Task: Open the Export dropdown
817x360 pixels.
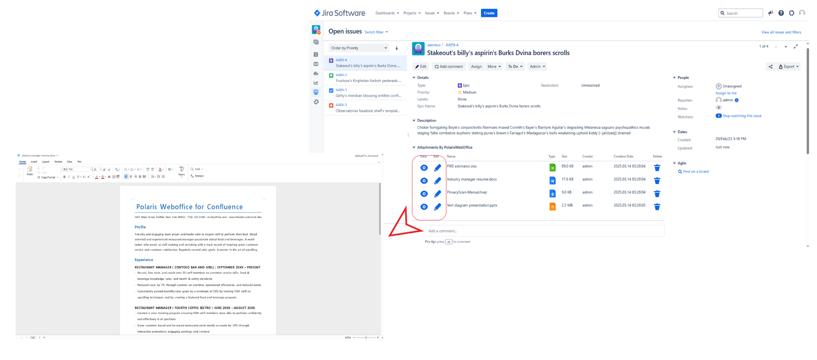Action: (789, 67)
